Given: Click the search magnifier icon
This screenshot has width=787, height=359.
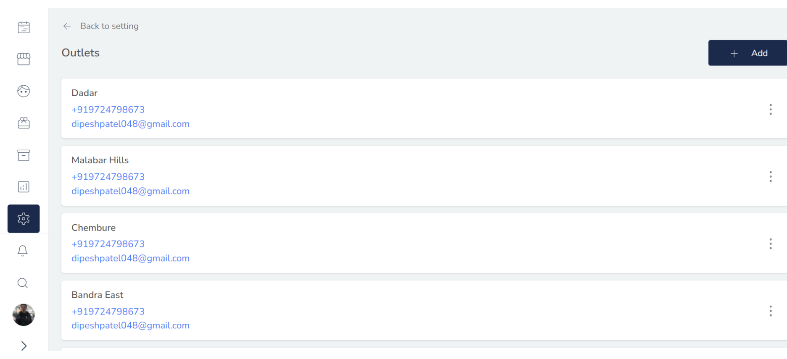Looking at the screenshot, I should tap(22, 283).
